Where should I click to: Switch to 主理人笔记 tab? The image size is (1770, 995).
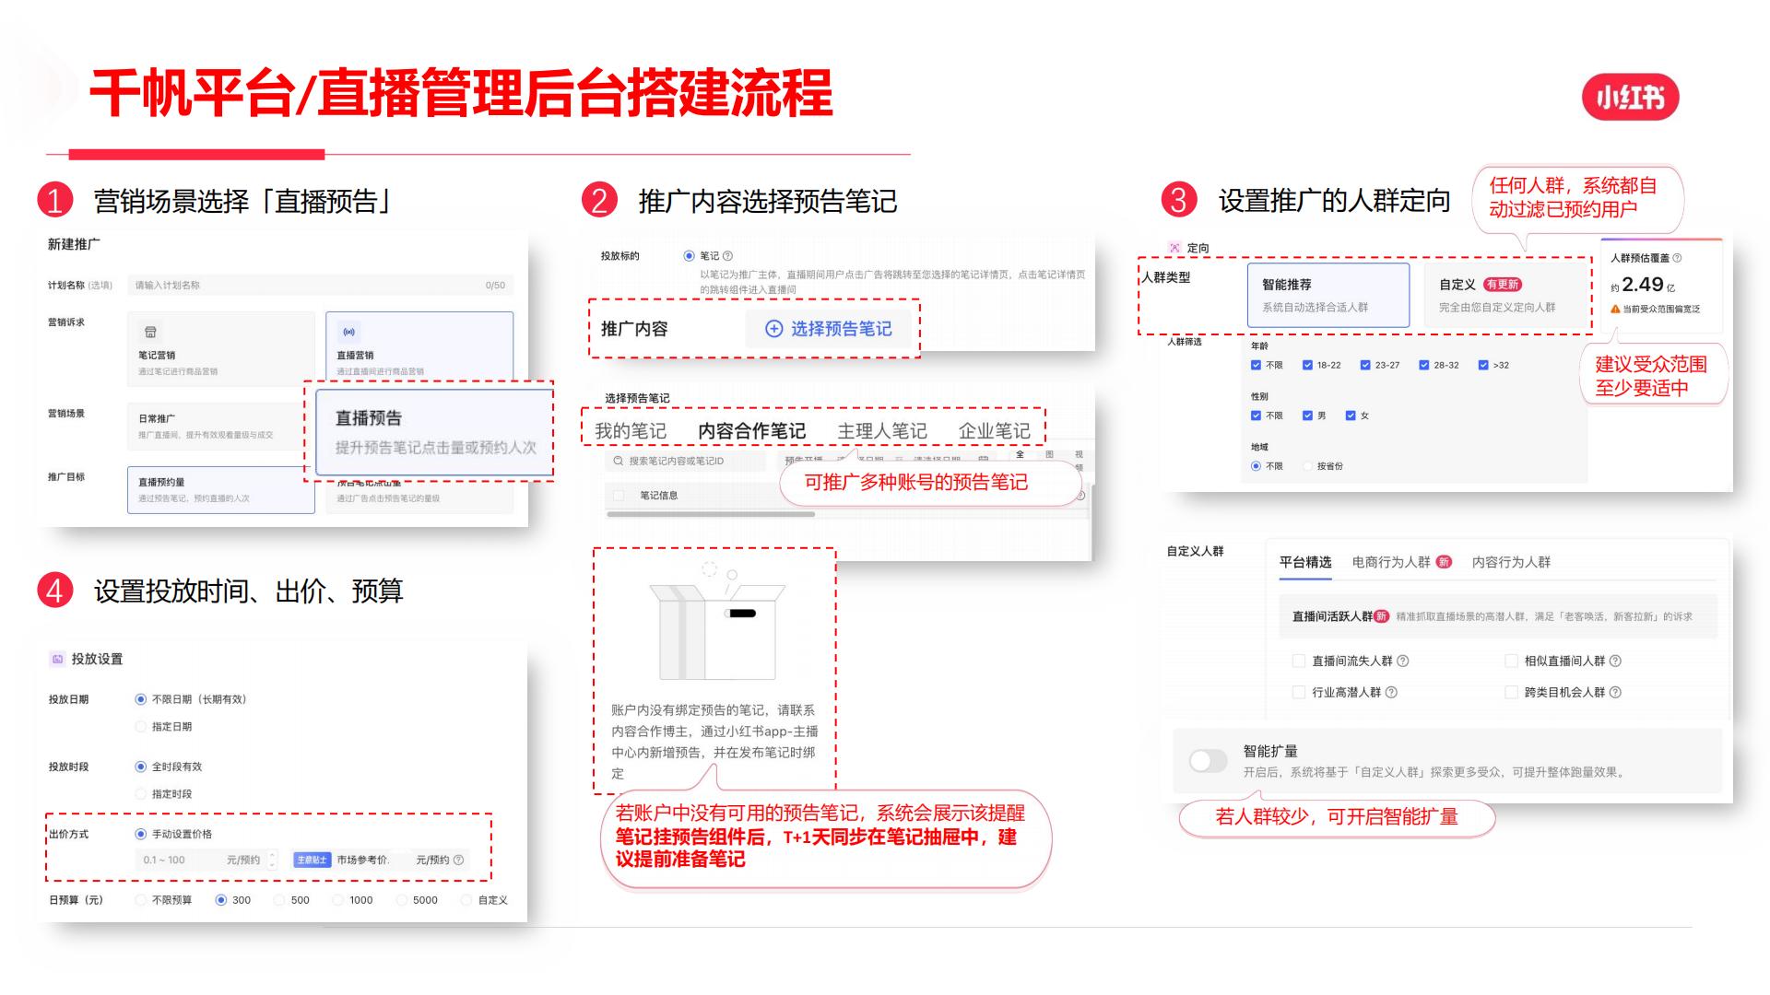882,431
